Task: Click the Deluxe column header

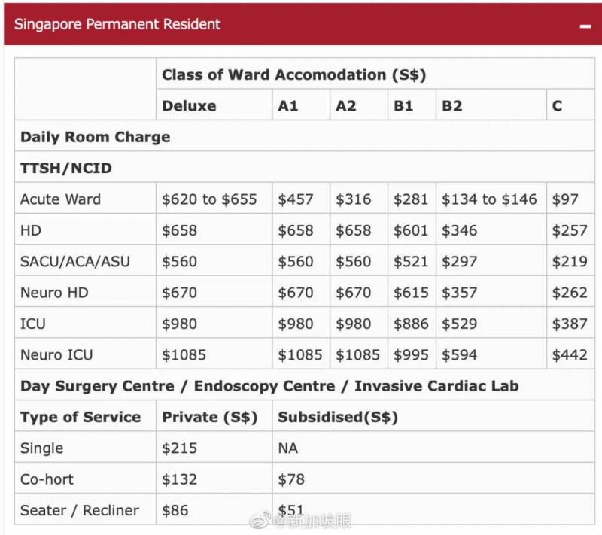Action: click(189, 106)
